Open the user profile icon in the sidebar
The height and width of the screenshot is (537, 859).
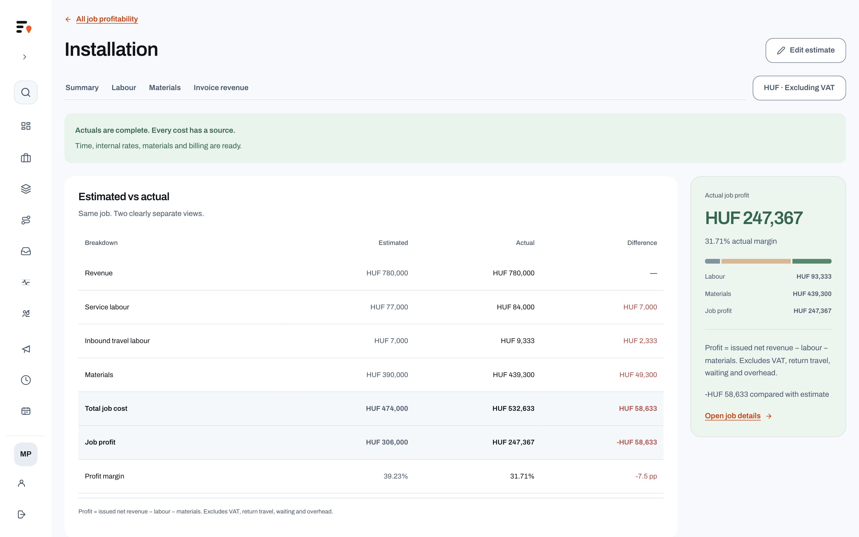(22, 483)
